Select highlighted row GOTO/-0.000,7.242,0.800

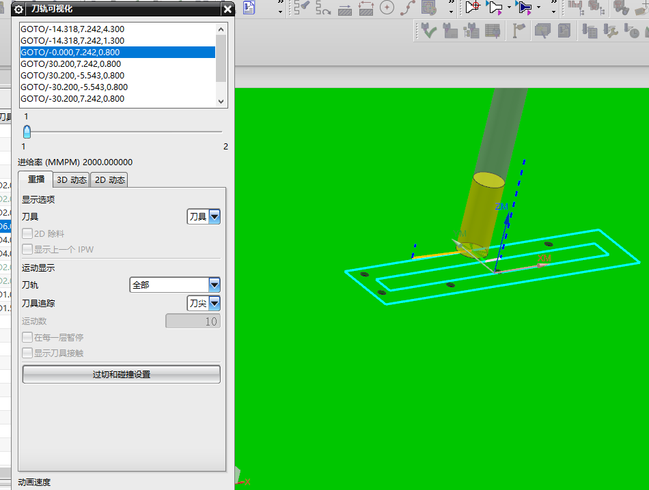tap(118, 52)
